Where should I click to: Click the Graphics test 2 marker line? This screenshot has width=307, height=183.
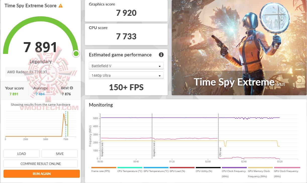152,136
